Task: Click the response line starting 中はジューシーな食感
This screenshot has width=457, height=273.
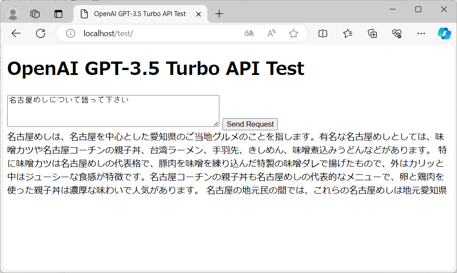Action: [x=225, y=177]
